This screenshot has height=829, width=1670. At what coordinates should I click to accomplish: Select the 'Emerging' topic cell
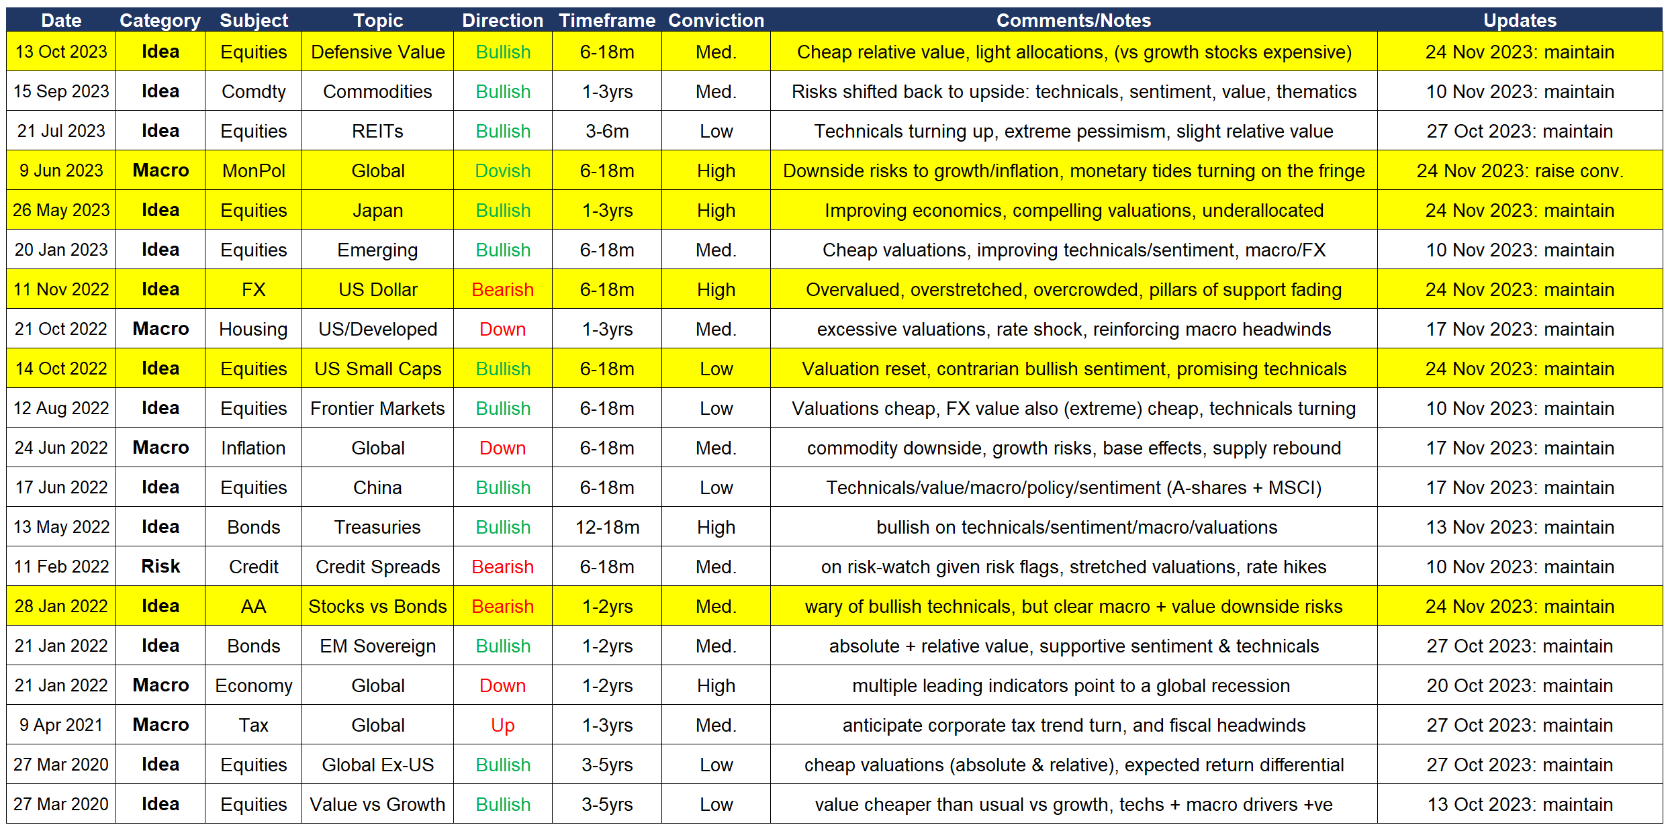coord(377,250)
